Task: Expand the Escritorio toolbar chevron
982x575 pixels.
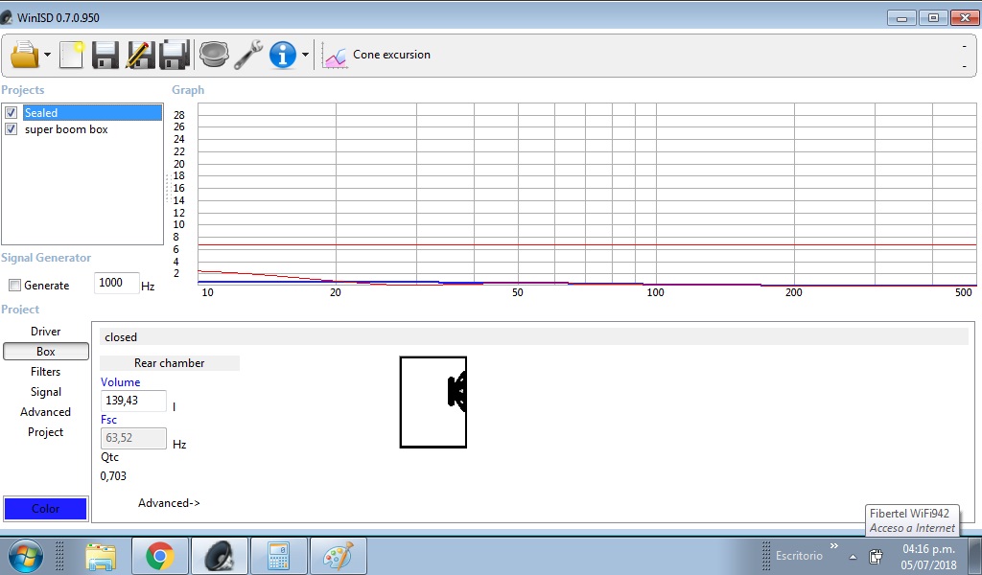Action: tap(833, 546)
